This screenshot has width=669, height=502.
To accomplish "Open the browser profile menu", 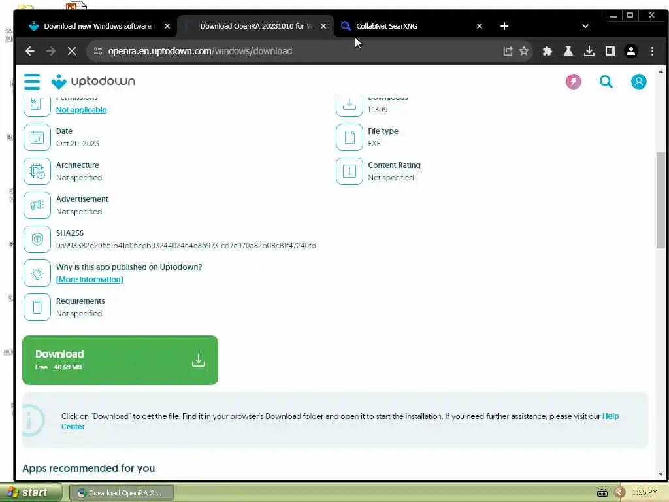I will point(630,51).
